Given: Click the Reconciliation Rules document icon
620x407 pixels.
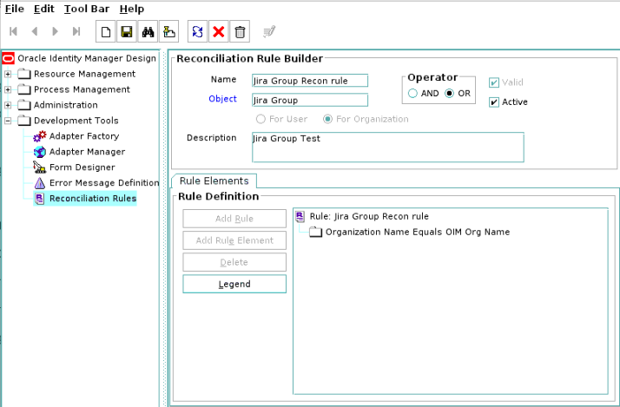Looking at the screenshot, I should (40, 199).
